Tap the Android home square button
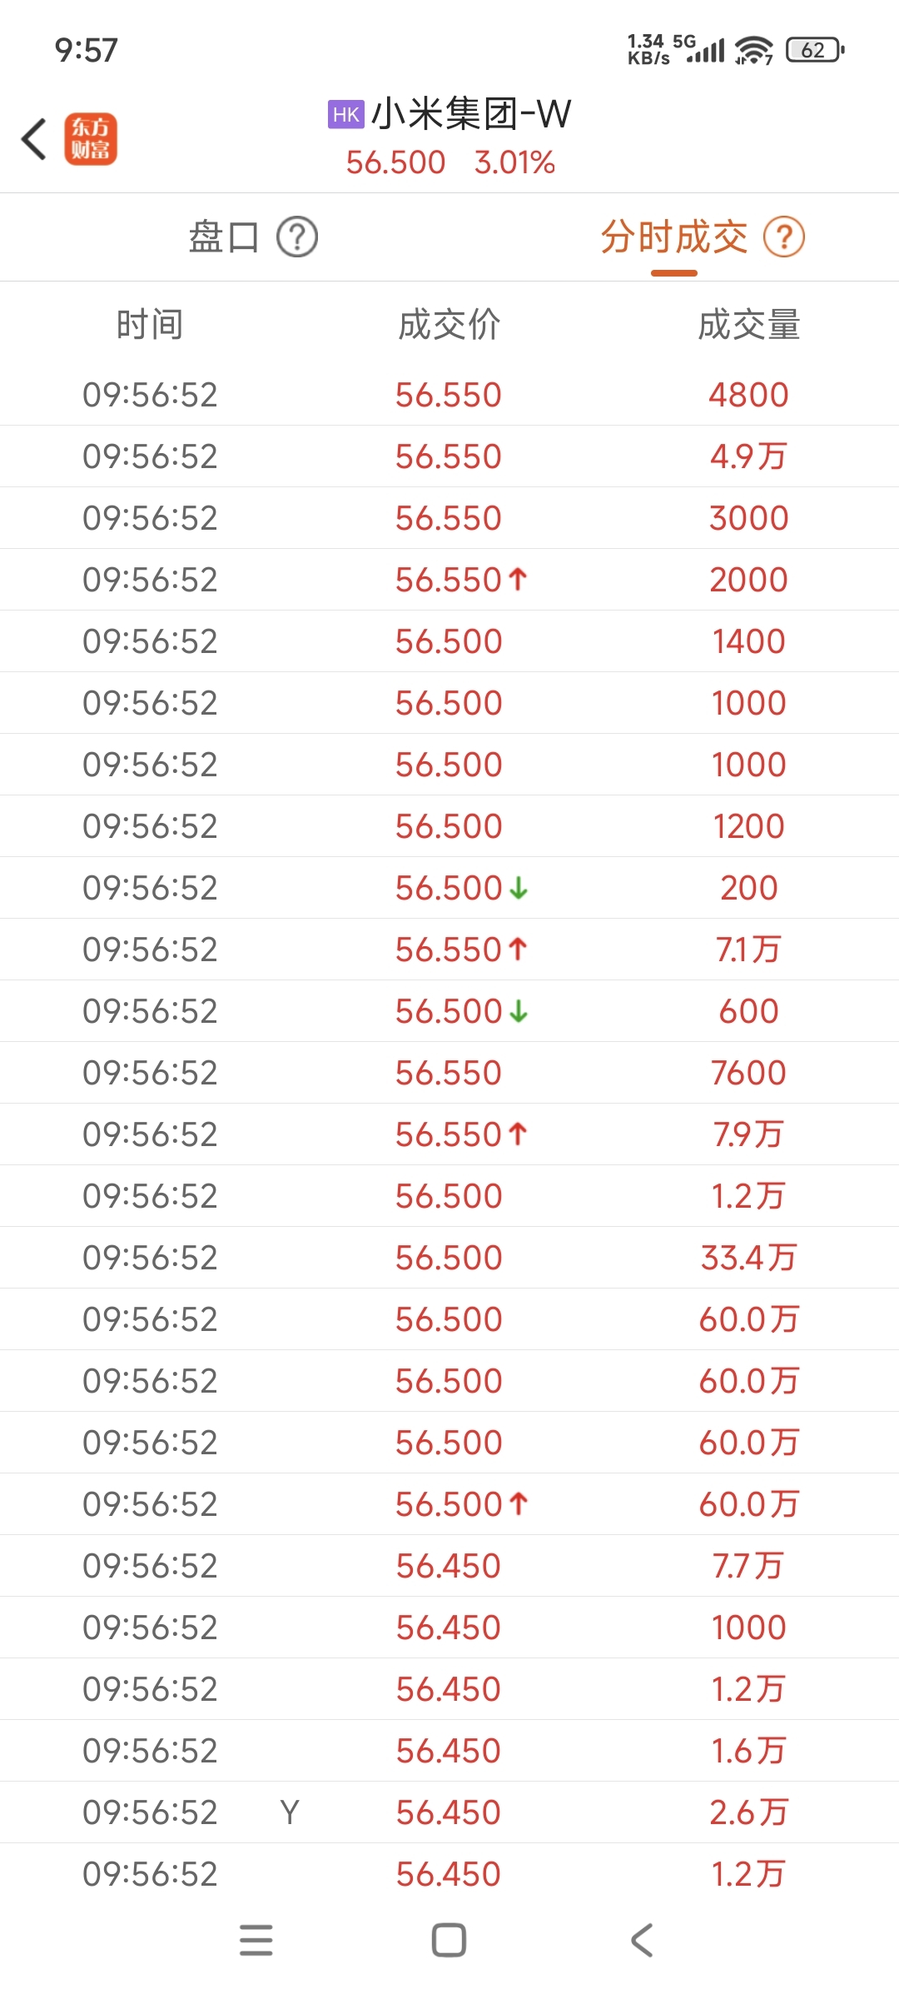Viewport: 899px width, 1999px height. point(449,1940)
